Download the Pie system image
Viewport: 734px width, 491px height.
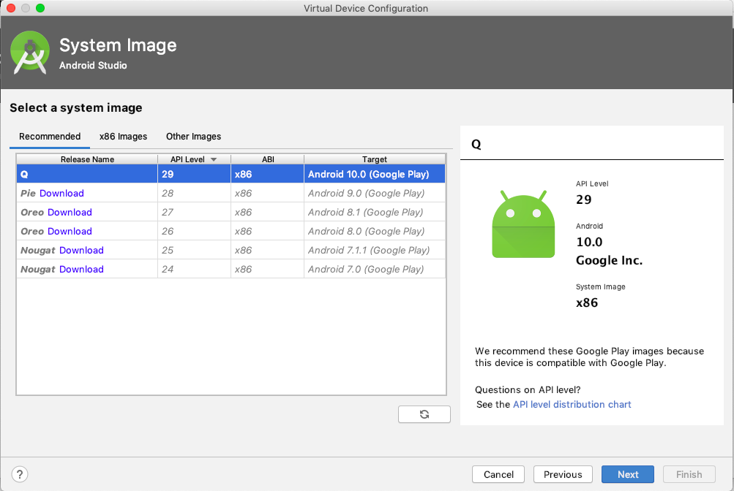61,193
